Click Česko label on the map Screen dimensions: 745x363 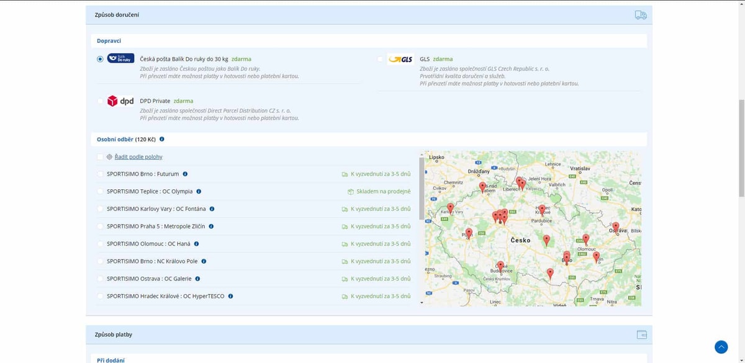520,240
